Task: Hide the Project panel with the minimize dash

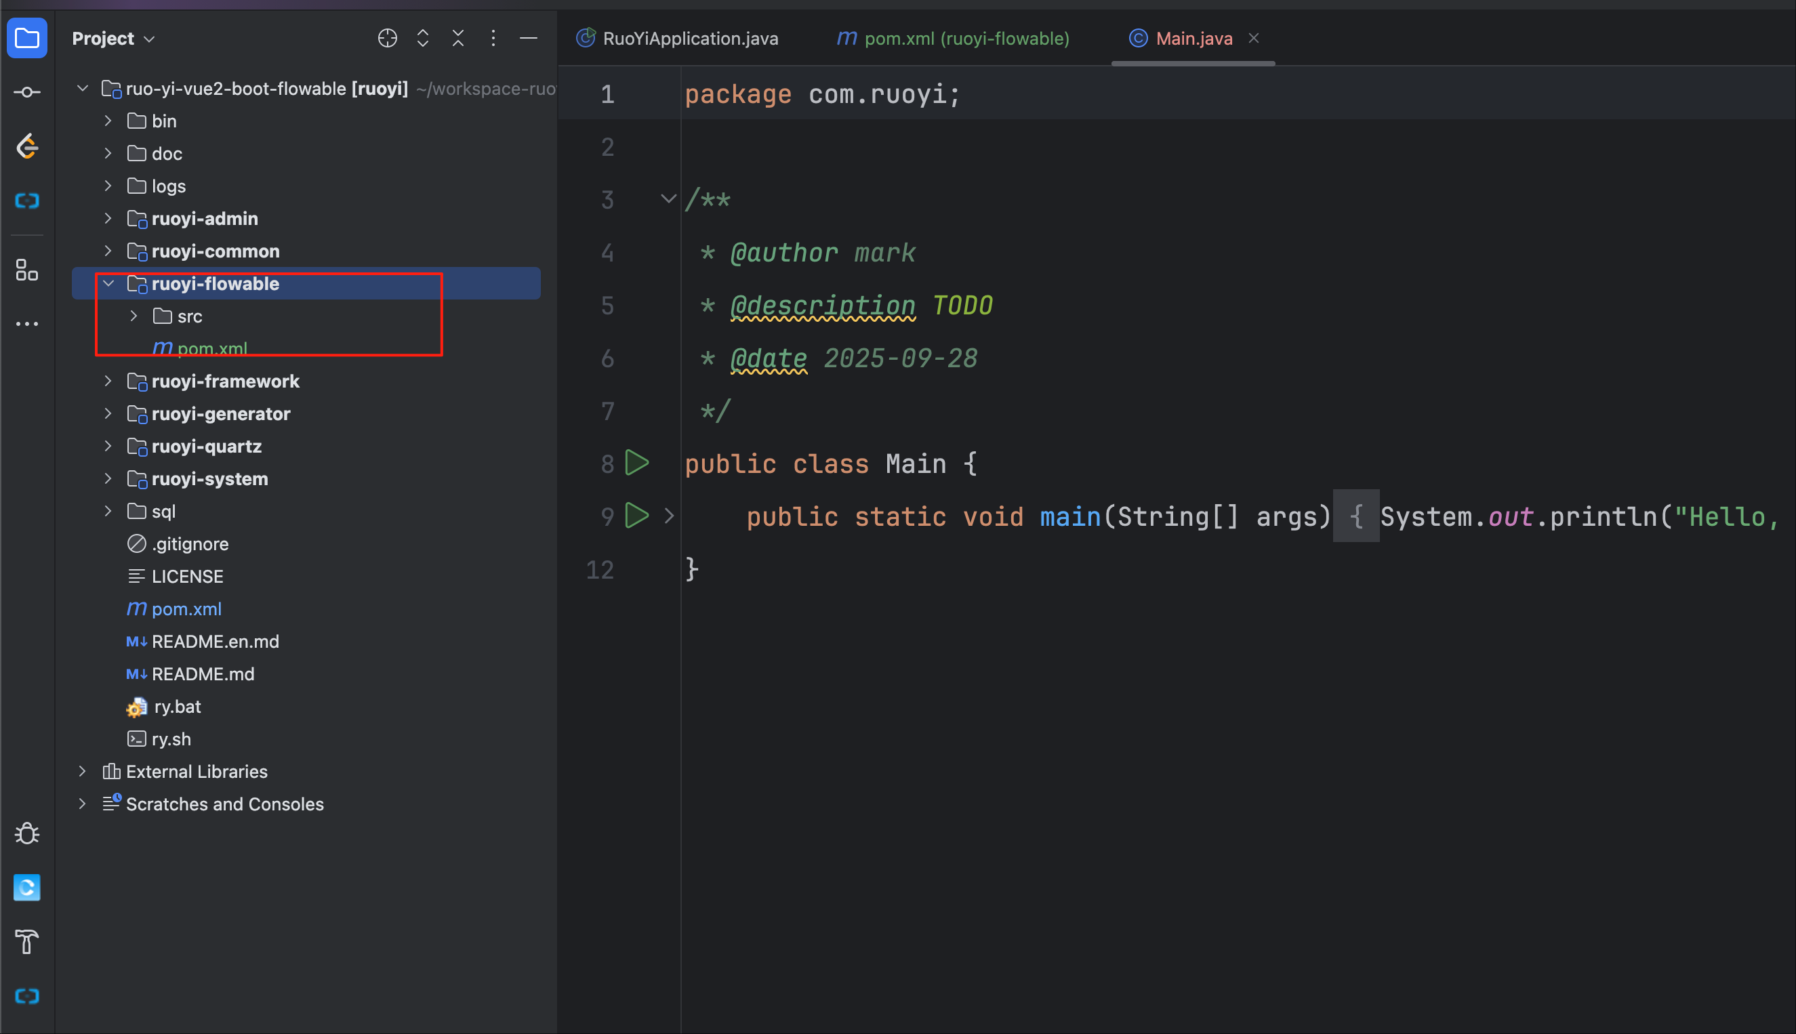Action: tap(529, 39)
